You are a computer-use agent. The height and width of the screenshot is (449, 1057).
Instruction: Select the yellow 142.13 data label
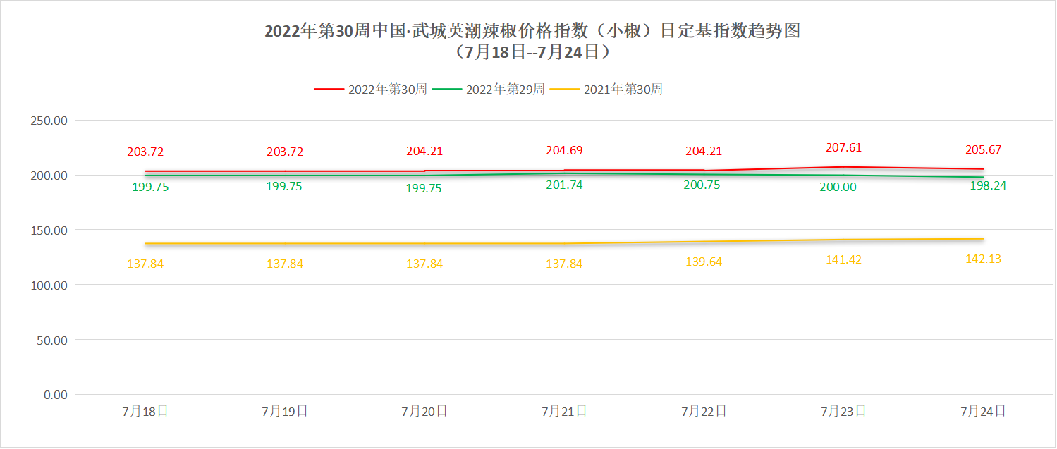click(983, 259)
